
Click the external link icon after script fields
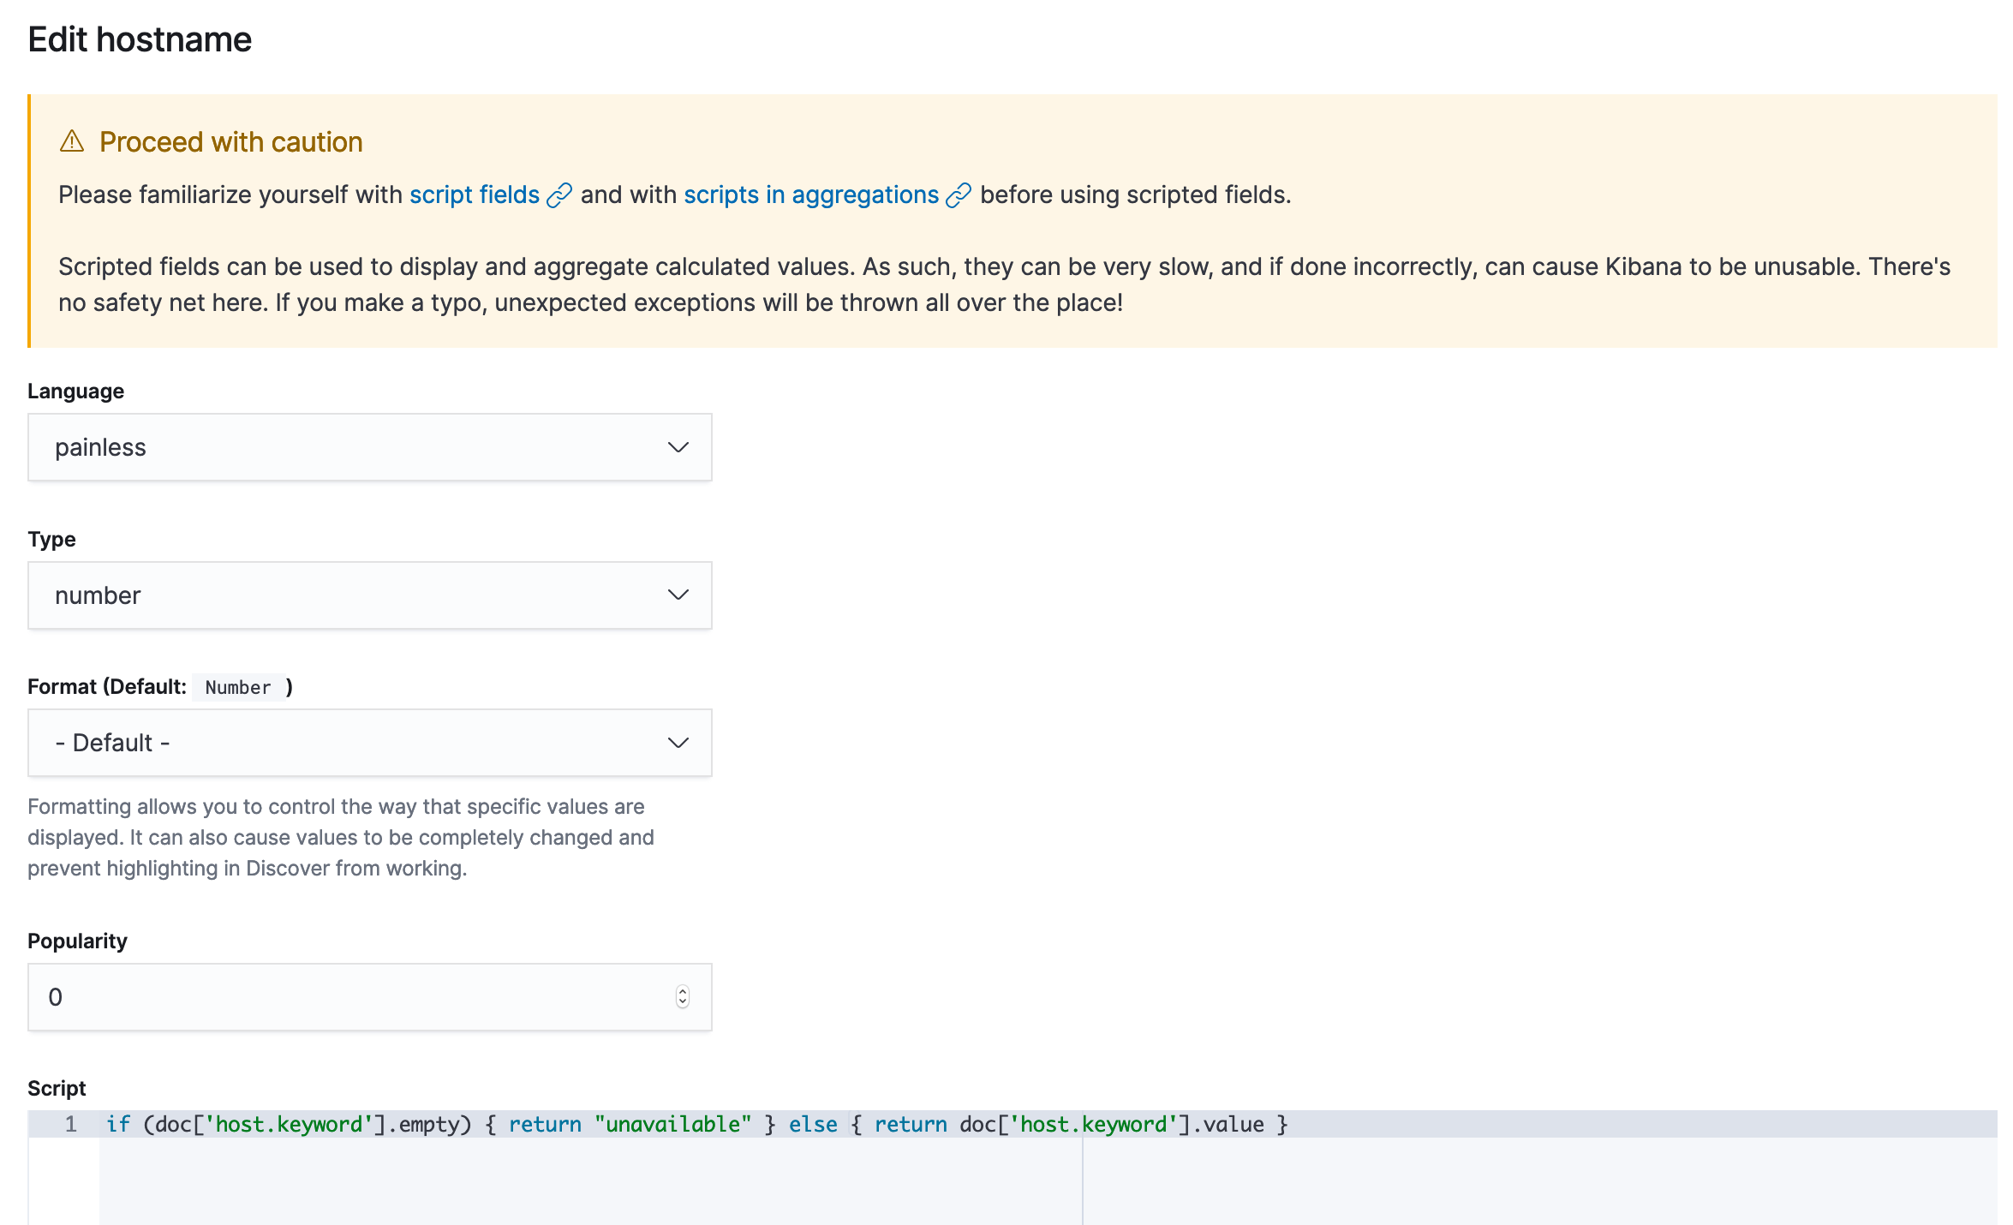(559, 195)
